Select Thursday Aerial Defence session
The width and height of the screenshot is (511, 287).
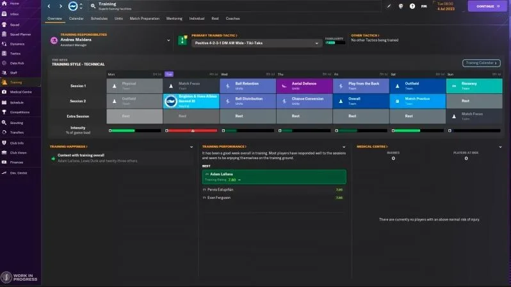[x=304, y=86]
